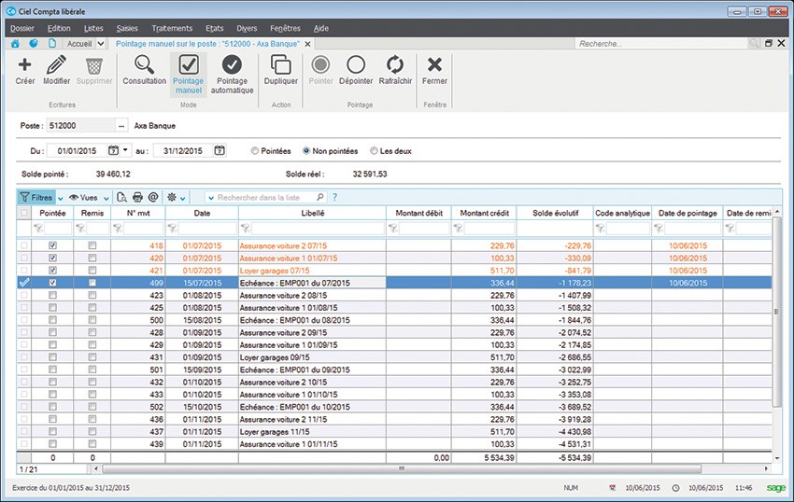
Task: Open the Dossier menu
Action: (x=22, y=28)
